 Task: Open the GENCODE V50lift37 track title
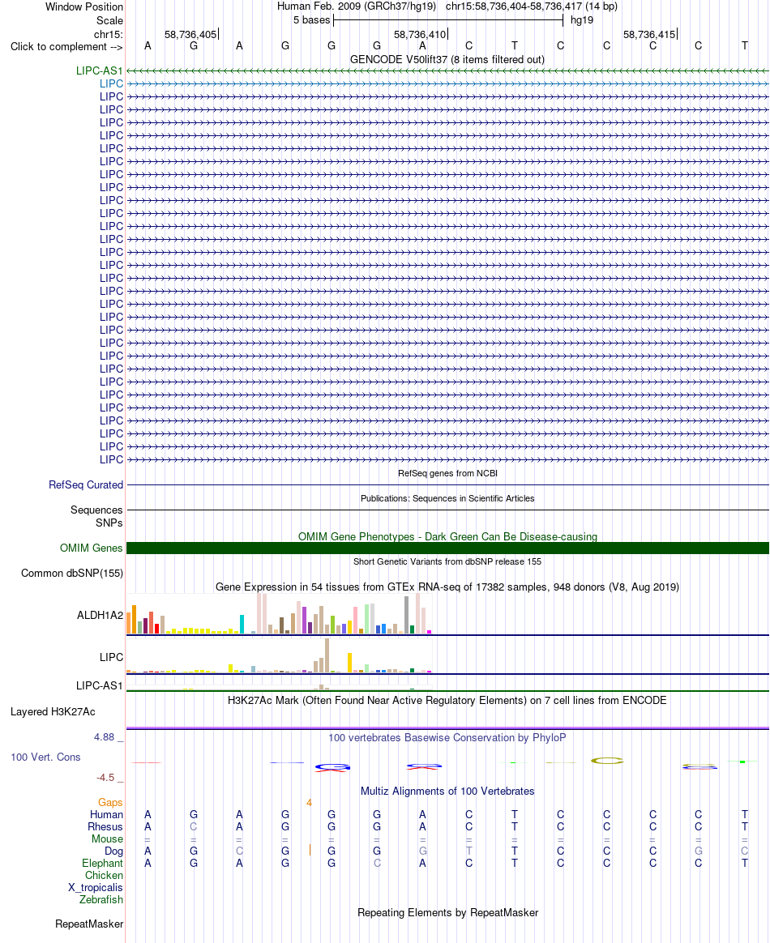447,59
